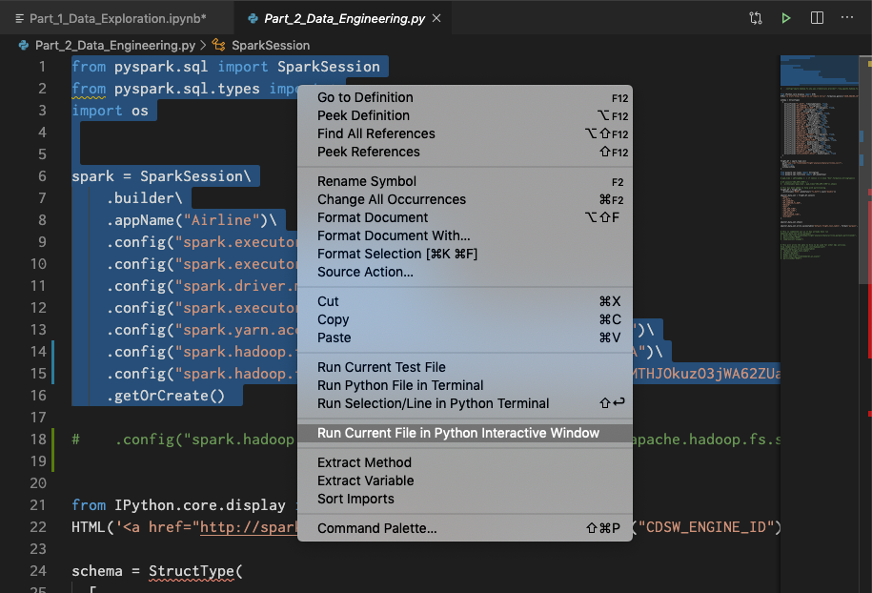The image size is (872, 593).
Task: Open the Part_2_Data_Engineering.py breadcrumb dropdown
Action: point(115,45)
